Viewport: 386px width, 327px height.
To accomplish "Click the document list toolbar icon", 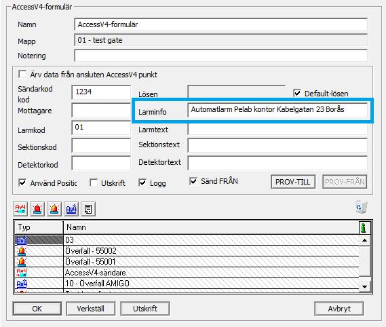I will (x=88, y=209).
